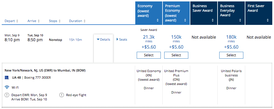Click the Stops column sort arrows

click(60, 21)
